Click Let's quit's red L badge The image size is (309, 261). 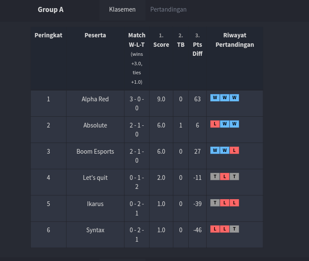[x=224, y=176]
